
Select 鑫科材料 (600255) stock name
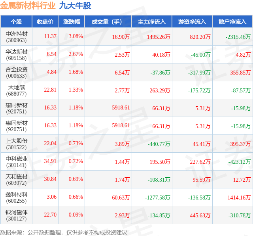tap(16, 197)
